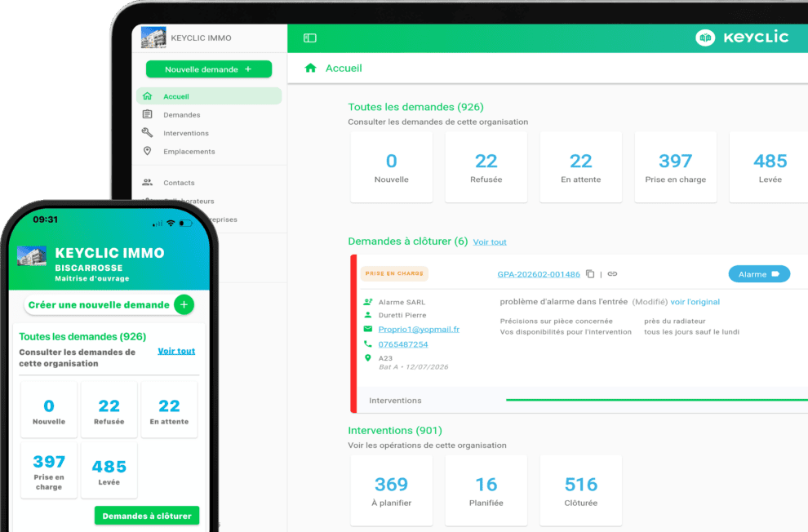The width and height of the screenshot is (808, 532).
Task: Tap the 0 Nouvelle card on phone
Action: (x=49, y=410)
